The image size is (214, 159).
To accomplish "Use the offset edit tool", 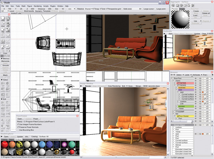I will click(3, 103).
